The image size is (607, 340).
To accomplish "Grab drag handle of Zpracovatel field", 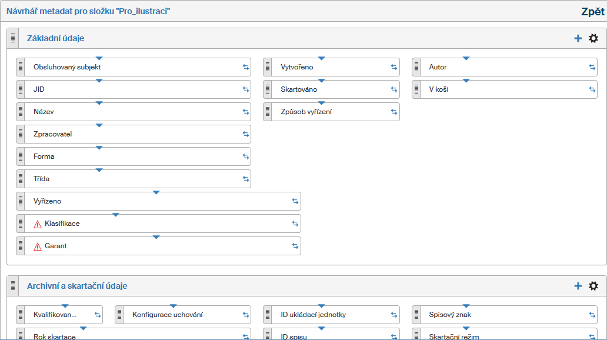I will coord(21,134).
